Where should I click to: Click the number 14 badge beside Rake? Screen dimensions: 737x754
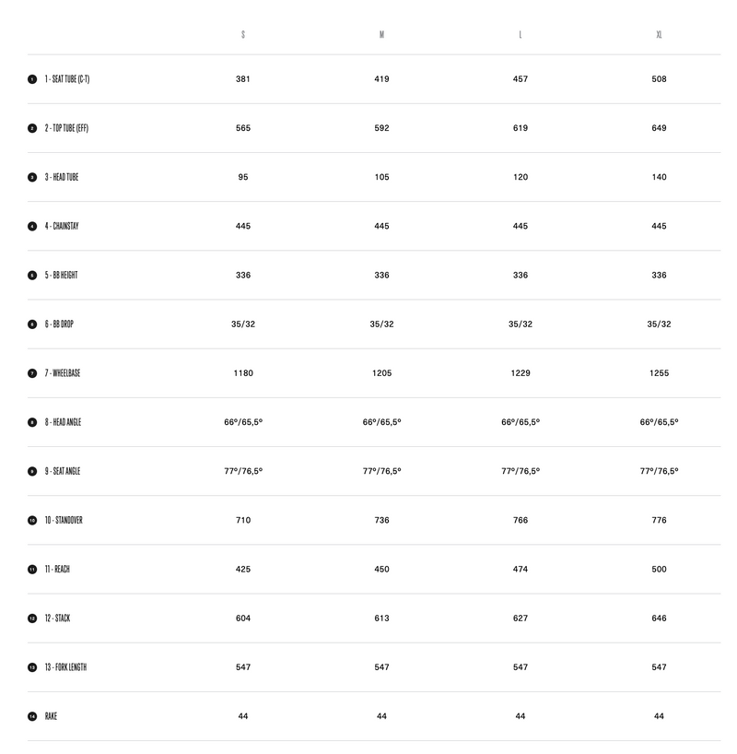point(32,716)
